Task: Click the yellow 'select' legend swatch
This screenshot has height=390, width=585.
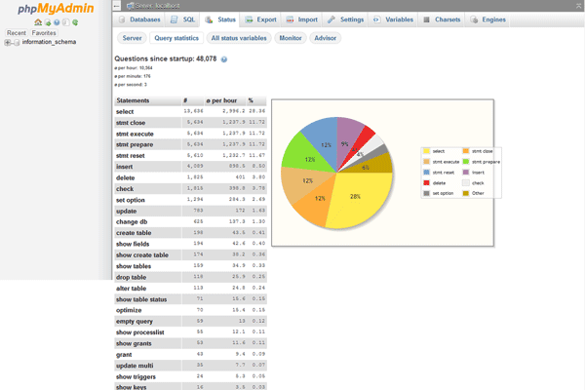Action: (426, 151)
